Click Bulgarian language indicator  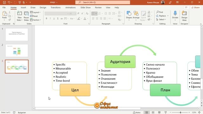click(x=22, y=113)
